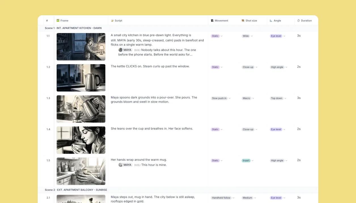The width and height of the screenshot is (356, 203).
Task: Open Macro shot size dropdown
Action: coord(248,98)
